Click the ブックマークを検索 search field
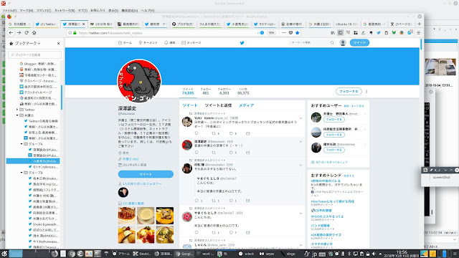 pyautogui.click(x=35, y=54)
